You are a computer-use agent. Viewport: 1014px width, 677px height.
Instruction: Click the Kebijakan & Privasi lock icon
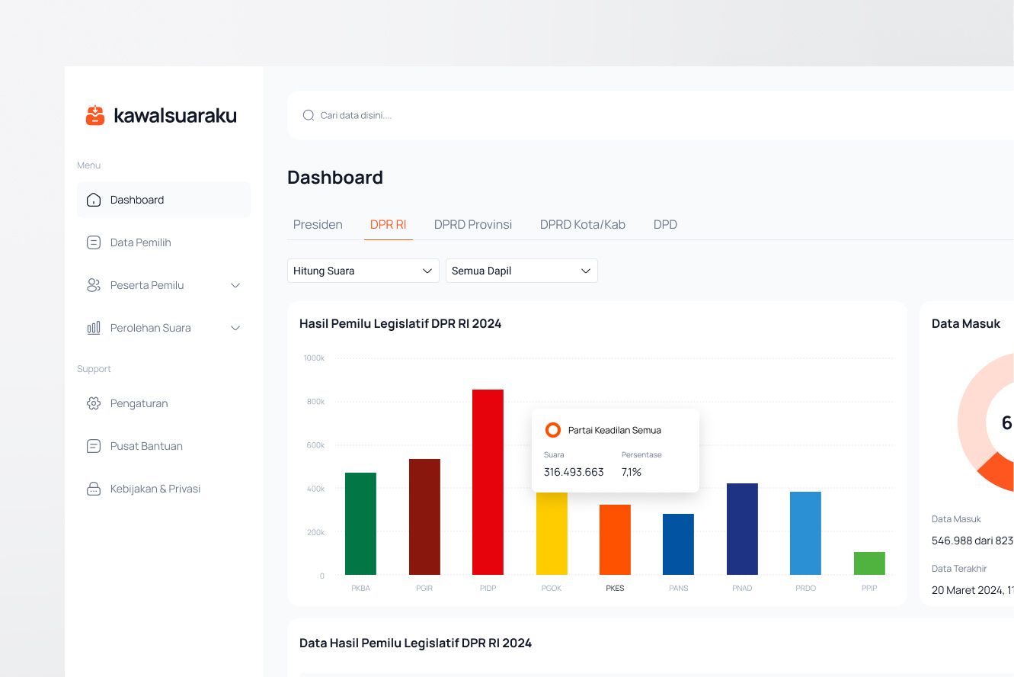tap(93, 488)
